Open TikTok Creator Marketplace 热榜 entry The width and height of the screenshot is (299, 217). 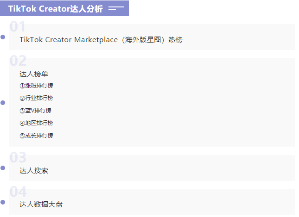pos(101,40)
